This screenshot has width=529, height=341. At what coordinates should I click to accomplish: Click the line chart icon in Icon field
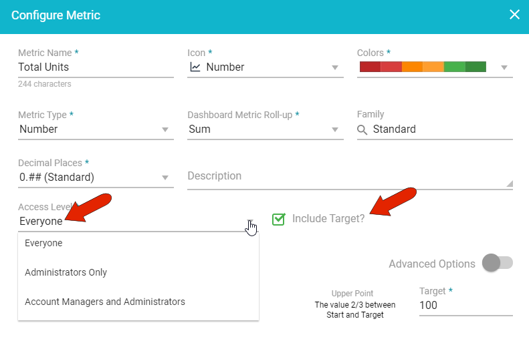pos(195,67)
